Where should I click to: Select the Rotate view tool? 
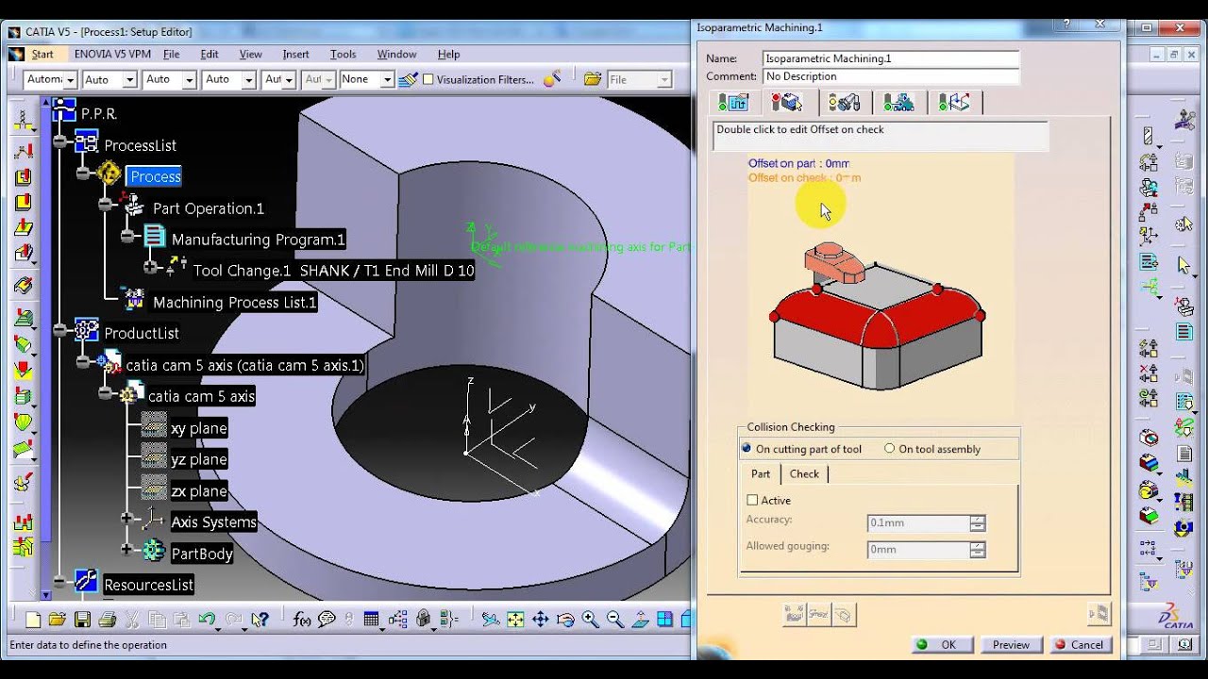pos(565,620)
